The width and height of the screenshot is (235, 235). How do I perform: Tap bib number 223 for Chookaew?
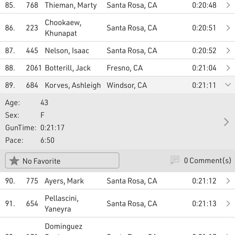click(x=32, y=28)
